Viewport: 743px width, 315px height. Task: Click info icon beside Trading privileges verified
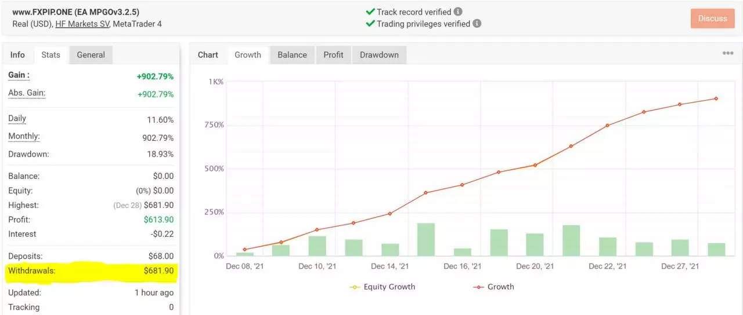point(477,24)
